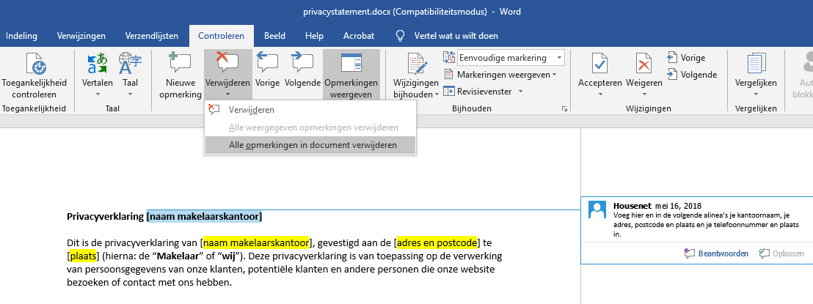The height and width of the screenshot is (304, 813).
Task: Click Beantwoorden on the Housenet comment
Action: [717, 253]
